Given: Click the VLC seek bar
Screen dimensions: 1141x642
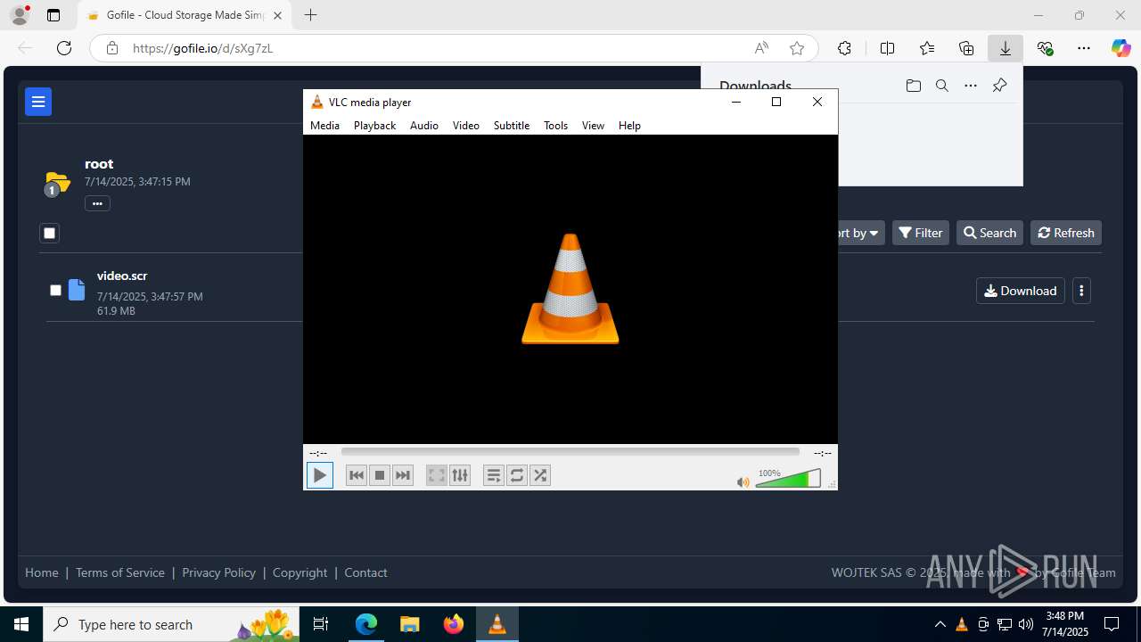Looking at the screenshot, I should [x=570, y=452].
